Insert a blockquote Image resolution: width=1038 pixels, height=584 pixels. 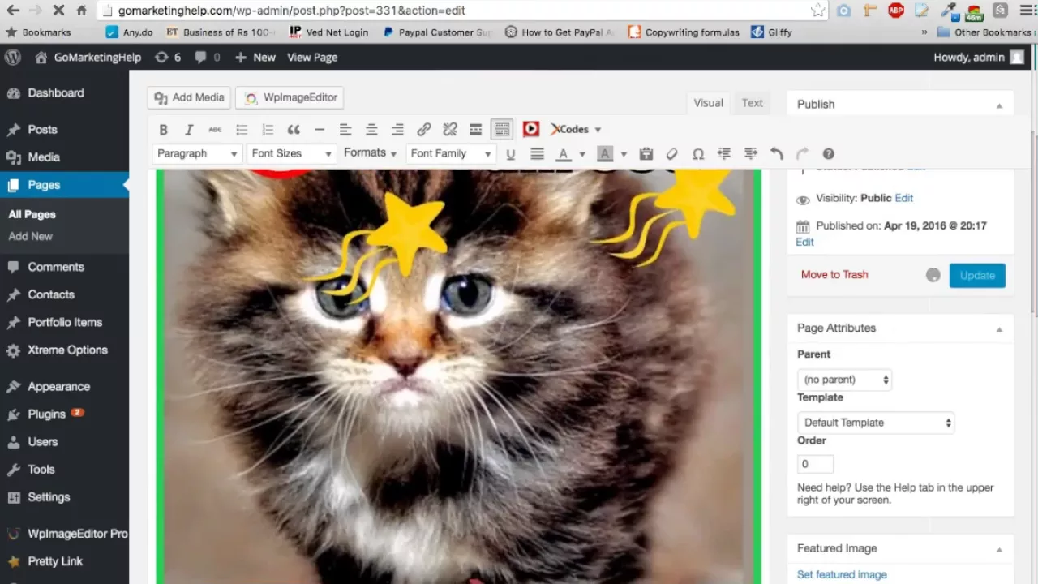(294, 130)
